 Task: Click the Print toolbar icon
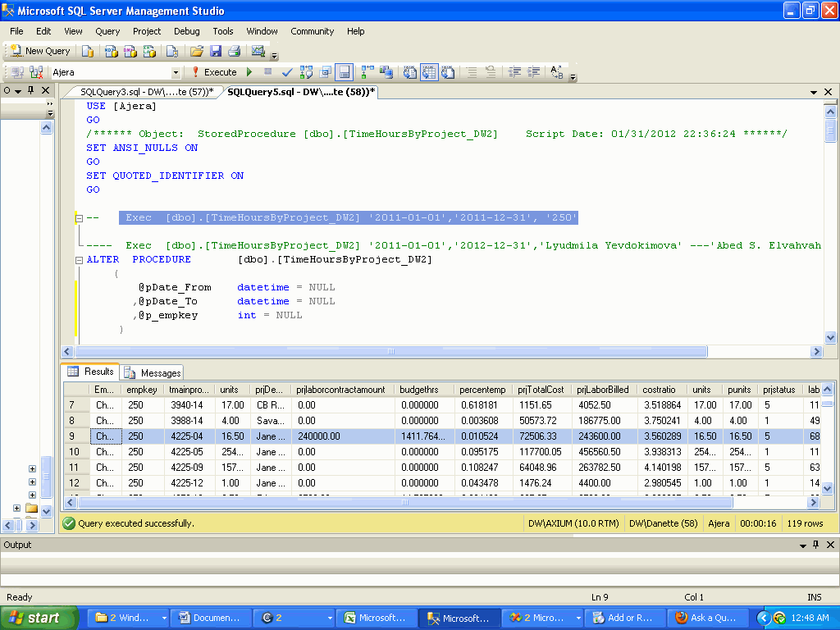click(x=234, y=50)
